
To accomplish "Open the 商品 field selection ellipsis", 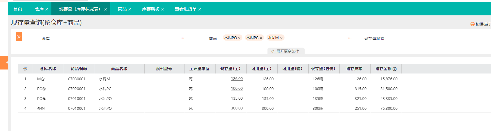I will 350,38.
